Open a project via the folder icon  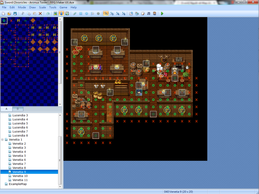tap(9, 14)
